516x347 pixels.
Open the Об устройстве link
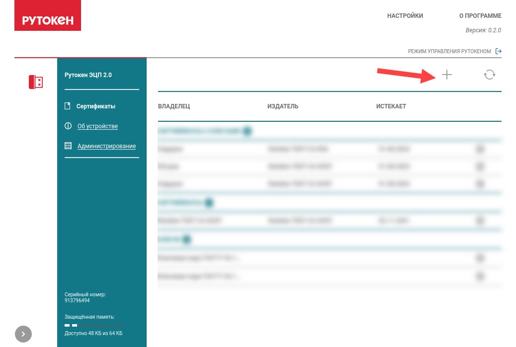coord(97,126)
